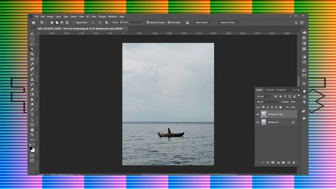Viewport: 336px width, 189px height.
Task: Open the Search icon in options bar
Action: (x=296, y=23)
